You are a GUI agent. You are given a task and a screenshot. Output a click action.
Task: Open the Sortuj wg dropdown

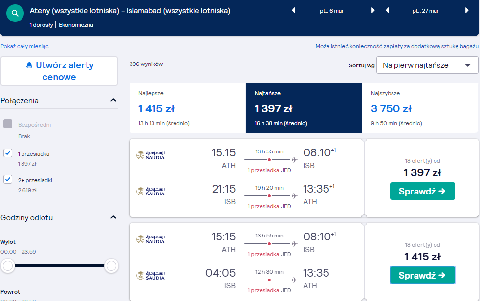click(427, 65)
